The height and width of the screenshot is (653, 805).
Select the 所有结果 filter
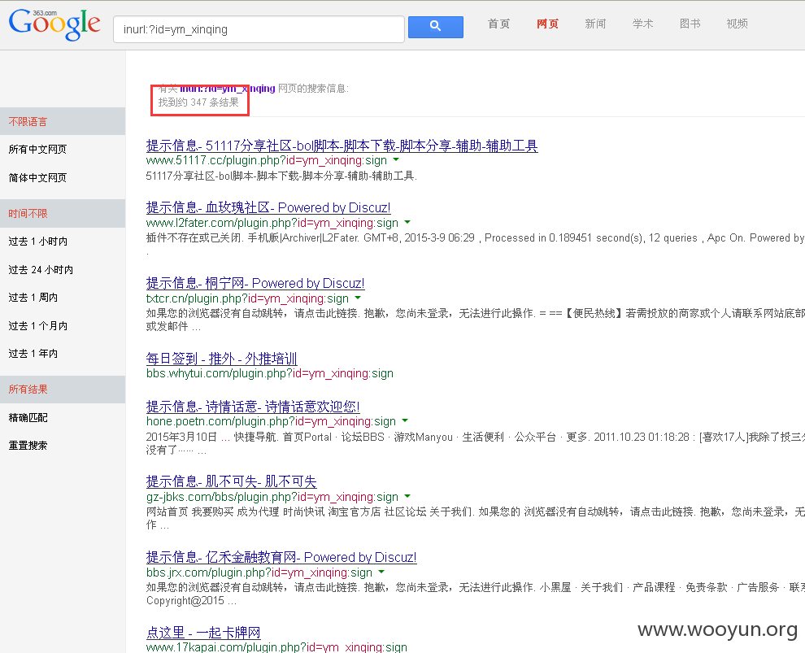click(63, 390)
